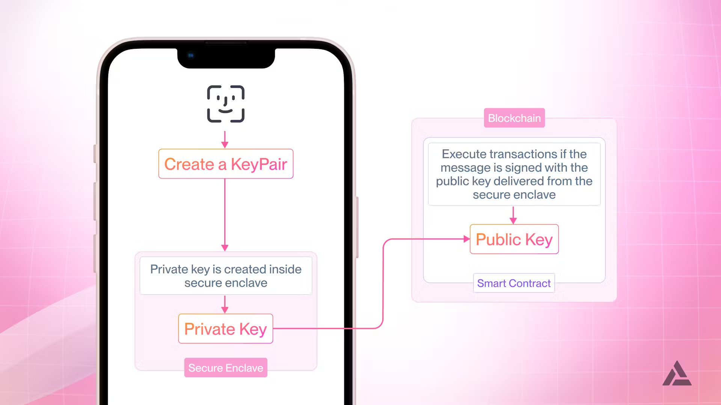Open the Blockchain transactions detail tab

point(513,118)
